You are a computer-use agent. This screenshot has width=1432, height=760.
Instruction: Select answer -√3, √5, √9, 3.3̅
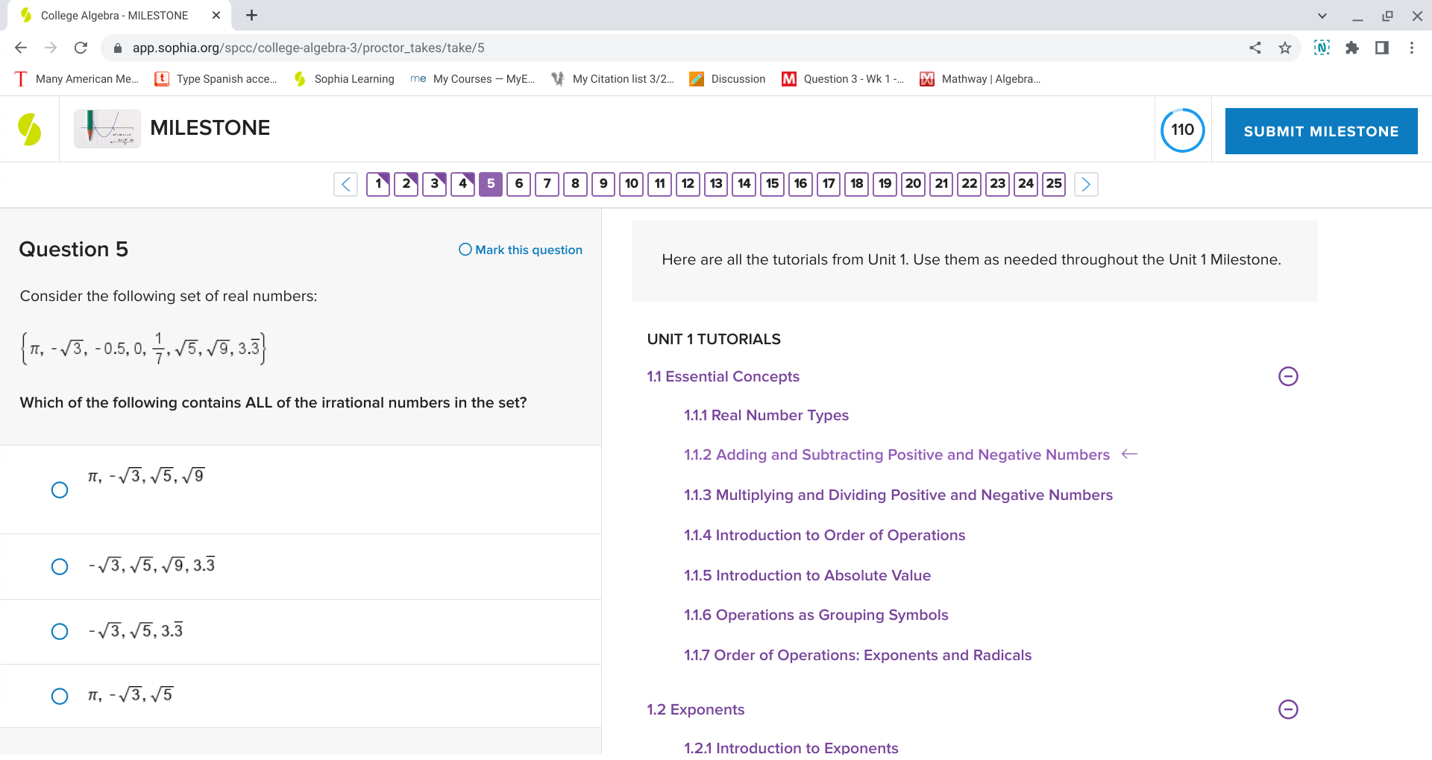tap(60, 566)
